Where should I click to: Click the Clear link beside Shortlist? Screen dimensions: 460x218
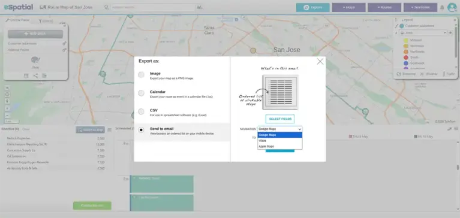(x=26, y=129)
